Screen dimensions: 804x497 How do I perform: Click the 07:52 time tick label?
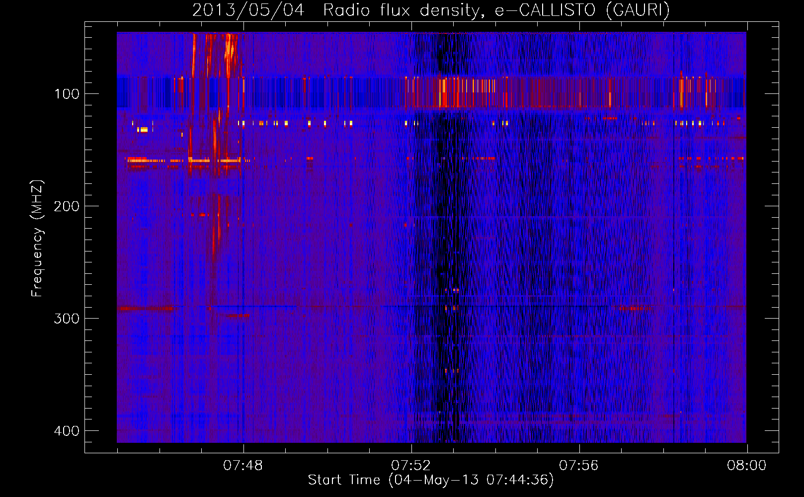[x=411, y=466]
